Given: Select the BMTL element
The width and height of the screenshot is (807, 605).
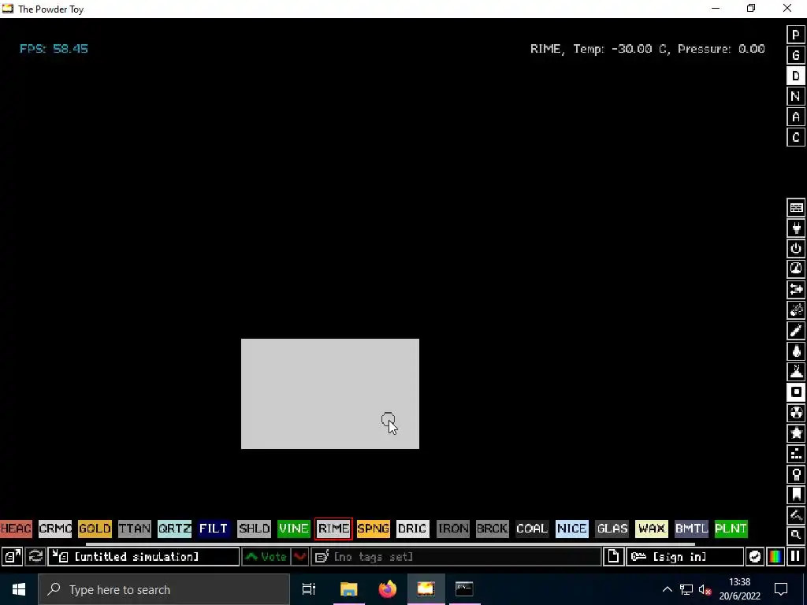Looking at the screenshot, I should [691, 529].
